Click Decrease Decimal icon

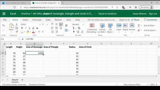(82, 32)
